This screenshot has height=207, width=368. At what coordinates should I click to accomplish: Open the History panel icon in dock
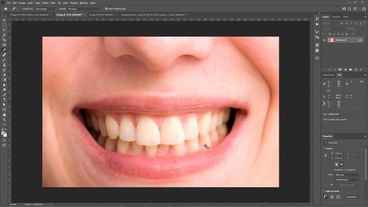tap(317, 19)
